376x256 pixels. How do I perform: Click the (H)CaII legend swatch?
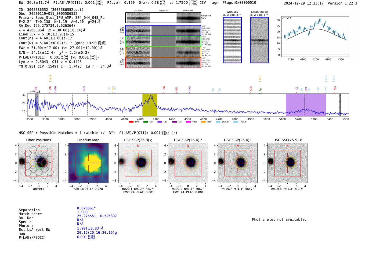pyautogui.click(x=236, y=122)
